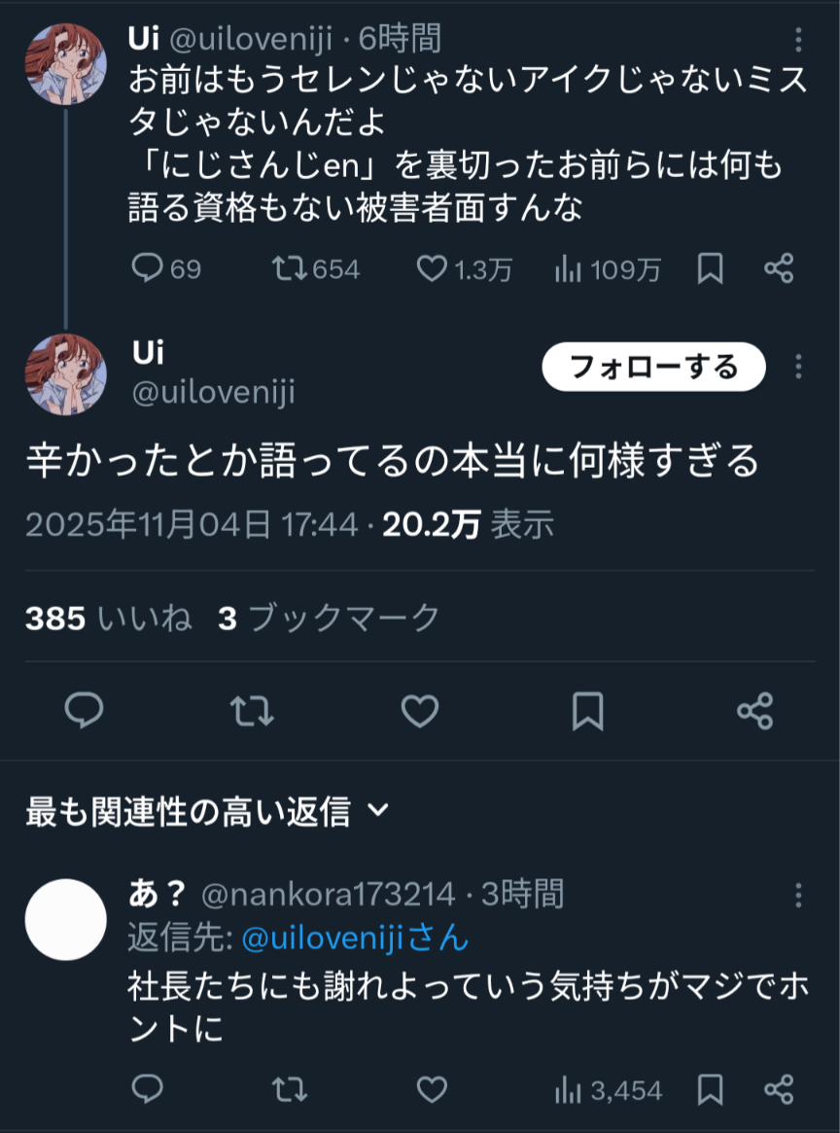Click the heart icon showing 1.3万 likes

tap(434, 270)
